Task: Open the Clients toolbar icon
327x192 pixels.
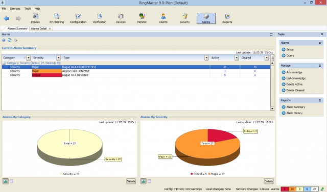Action: tap(163, 18)
